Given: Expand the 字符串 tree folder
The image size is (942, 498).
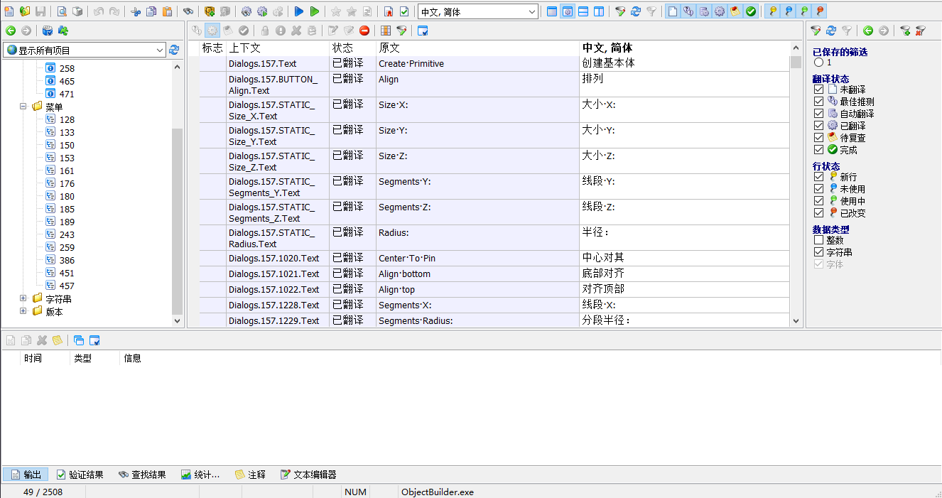Looking at the screenshot, I should pos(23,298).
